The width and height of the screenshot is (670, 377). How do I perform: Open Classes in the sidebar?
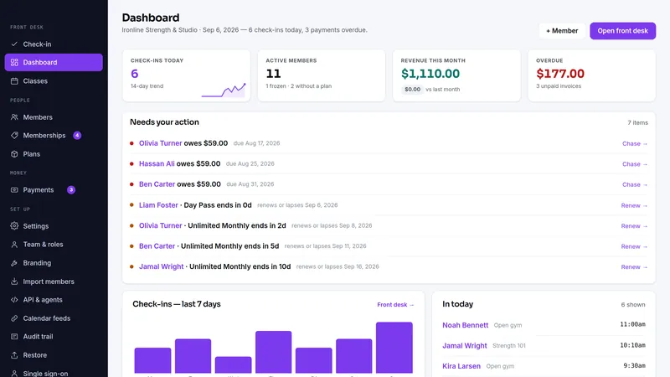click(x=54, y=80)
